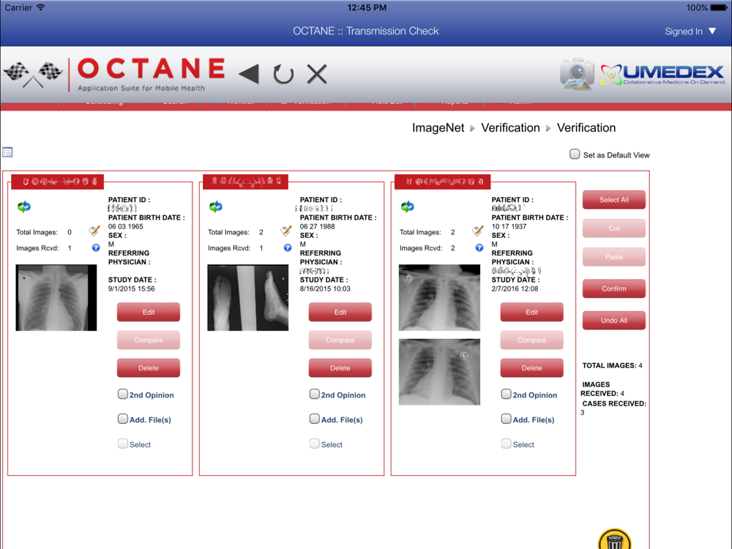
Task: Go to ImageNet in the breadcrumb
Action: (438, 128)
